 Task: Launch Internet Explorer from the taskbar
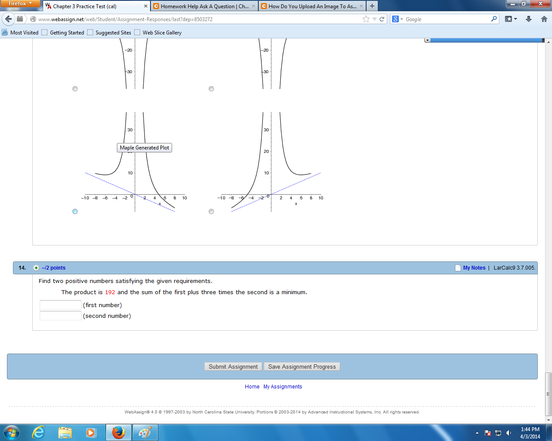coord(38,432)
